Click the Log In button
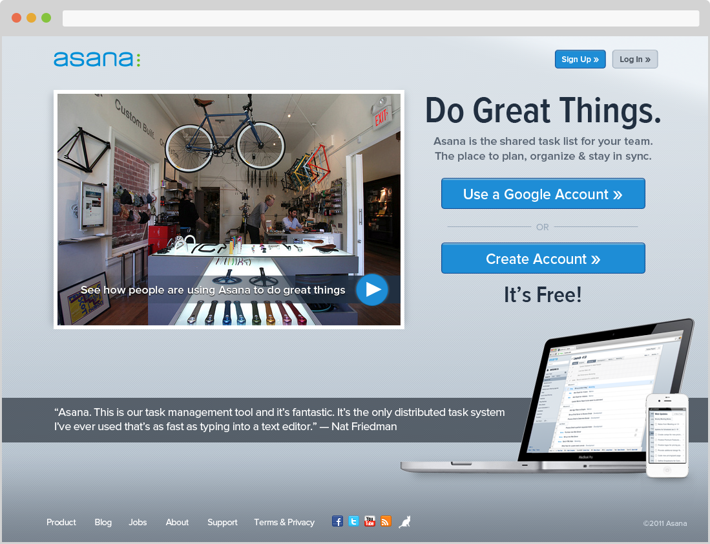 point(635,60)
